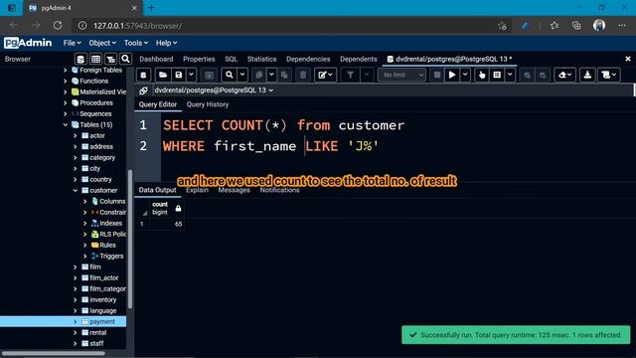Click the Find magnifier icon in toolbar

coord(230,75)
